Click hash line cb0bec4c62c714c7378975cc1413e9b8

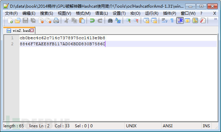pos(63,38)
